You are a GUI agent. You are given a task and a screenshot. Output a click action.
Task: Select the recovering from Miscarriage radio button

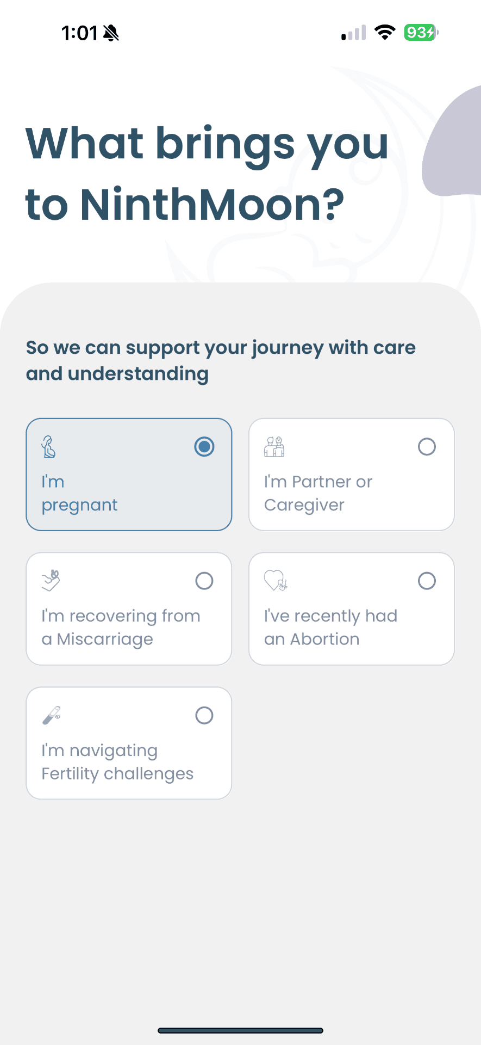tap(204, 581)
